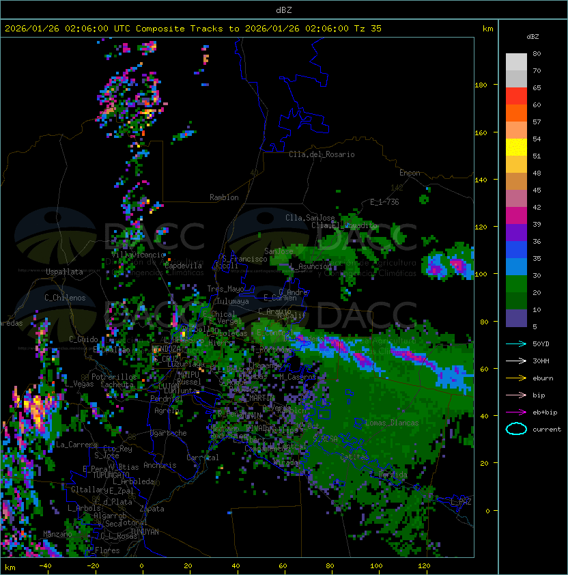
Task: Click the bip pink arrow legend icon
Action: coord(516,395)
